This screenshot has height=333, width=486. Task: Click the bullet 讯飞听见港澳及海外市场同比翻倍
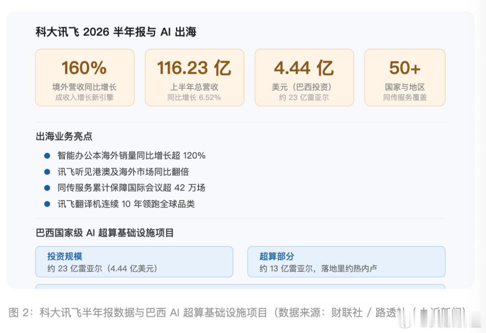(x=123, y=172)
